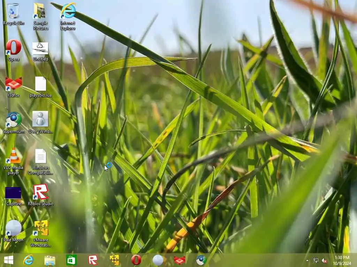The height and width of the screenshot is (267, 357).
Task: Select the VLC media player shortcut
Action: pyautogui.click(x=14, y=161)
